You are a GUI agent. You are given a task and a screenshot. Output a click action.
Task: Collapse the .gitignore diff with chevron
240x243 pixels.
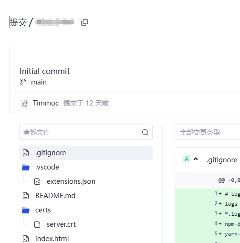[x=196, y=159]
